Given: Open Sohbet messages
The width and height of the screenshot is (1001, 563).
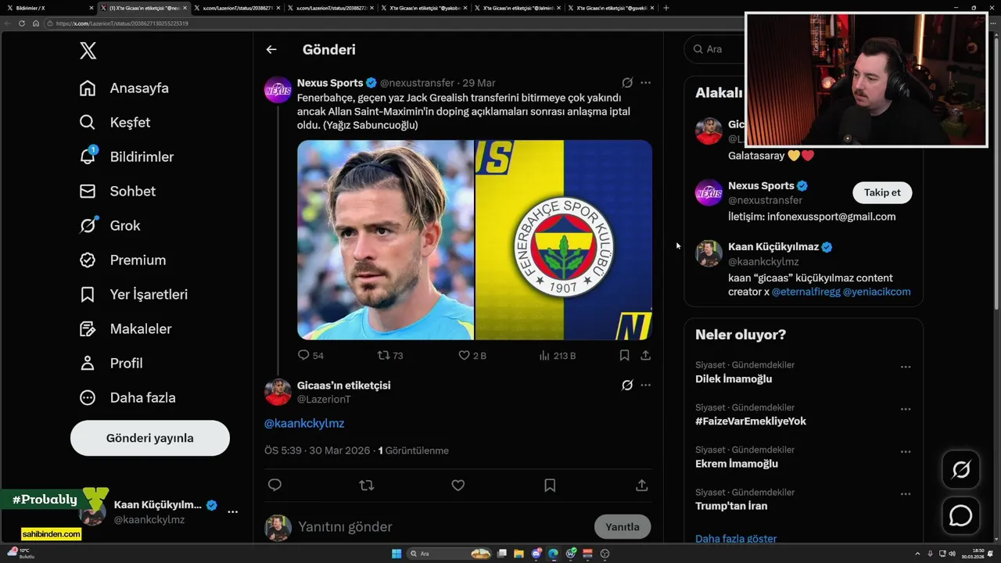Looking at the screenshot, I should (117, 192).
